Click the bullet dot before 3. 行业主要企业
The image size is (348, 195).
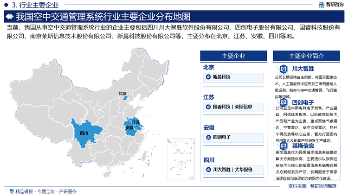[6, 5]
